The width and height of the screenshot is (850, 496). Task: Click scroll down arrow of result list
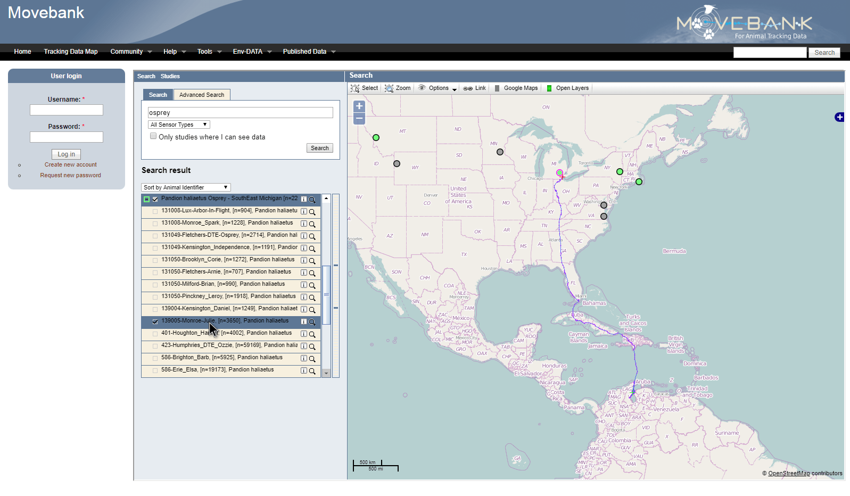point(326,373)
